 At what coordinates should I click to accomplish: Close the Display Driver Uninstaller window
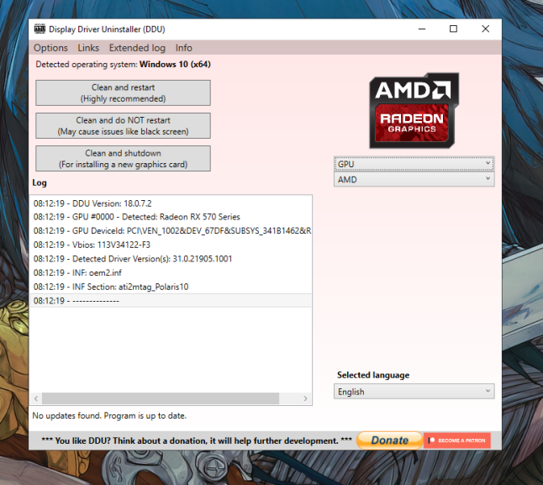pyautogui.click(x=486, y=29)
